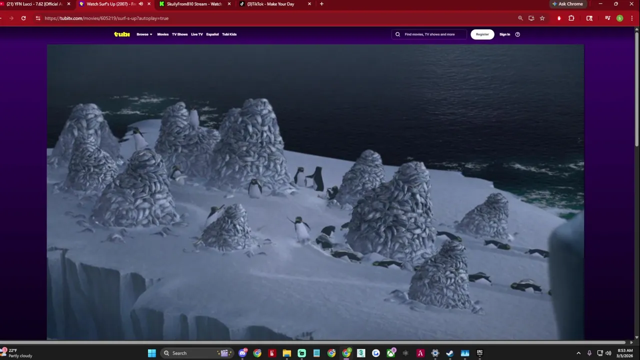This screenshot has height=360, width=640.
Task: Go to Movies section
Action: [163, 34]
